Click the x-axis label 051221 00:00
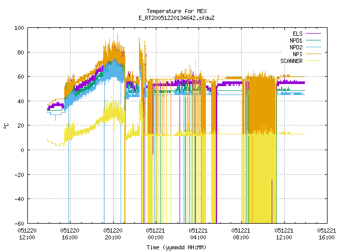This screenshot has width=337, height=252. [x=156, y=234]
